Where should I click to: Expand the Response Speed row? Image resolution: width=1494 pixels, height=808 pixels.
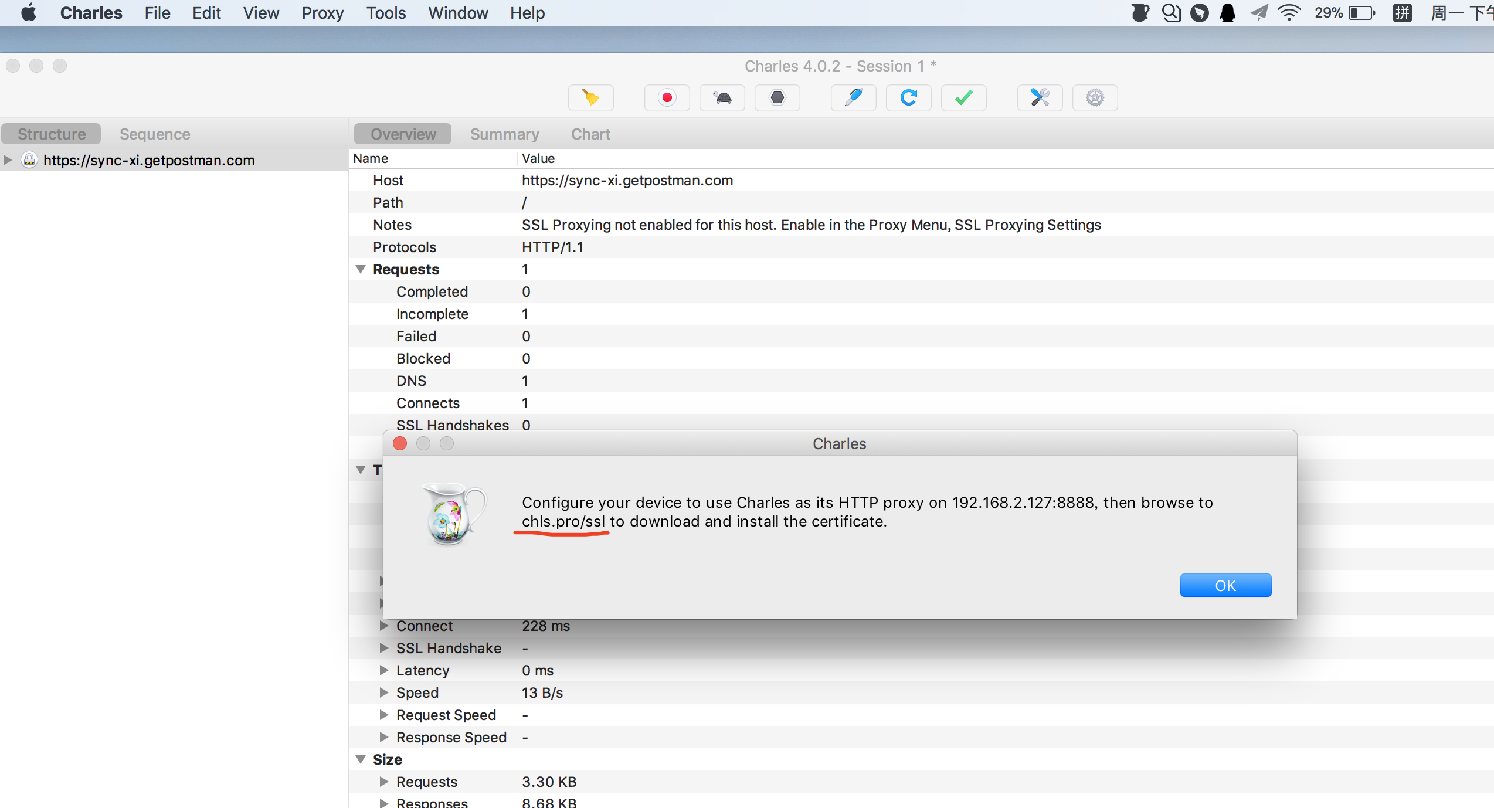384,737
